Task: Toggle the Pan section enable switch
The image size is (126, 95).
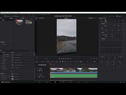Action: pyautogui.click(x=101, y=28)
